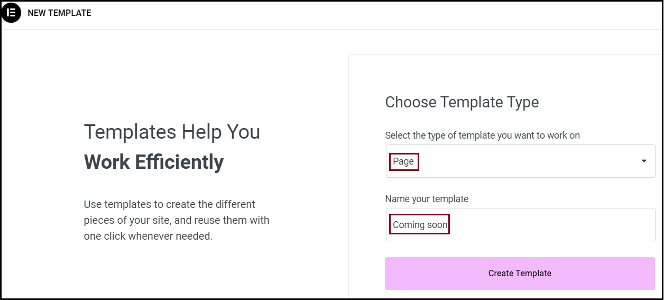This screenshot has width=664, height=300.
Task: Click the 'Create Template' button
Action: tap(520, 274)
